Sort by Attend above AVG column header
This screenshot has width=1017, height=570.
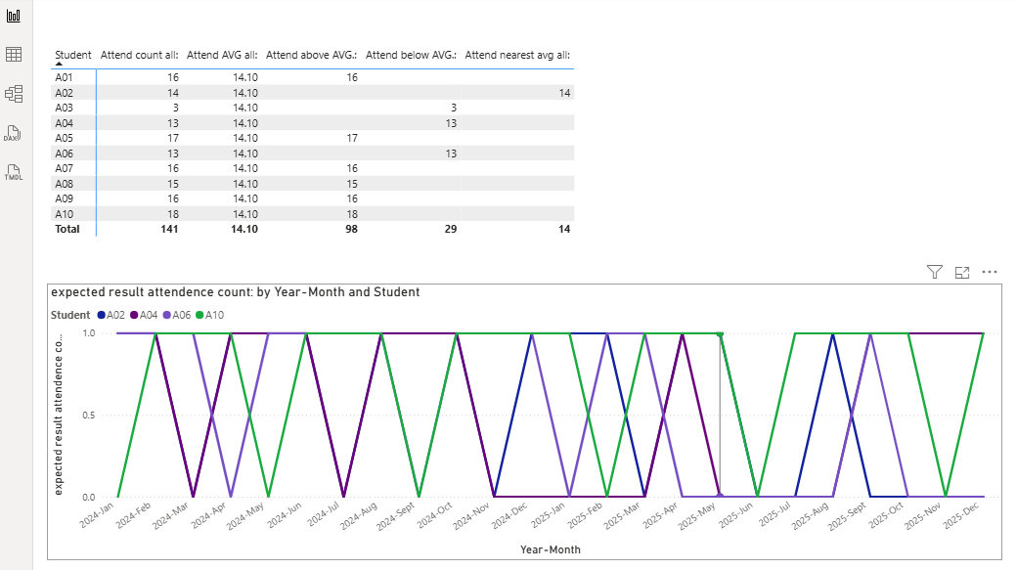(x=312, y=55)
